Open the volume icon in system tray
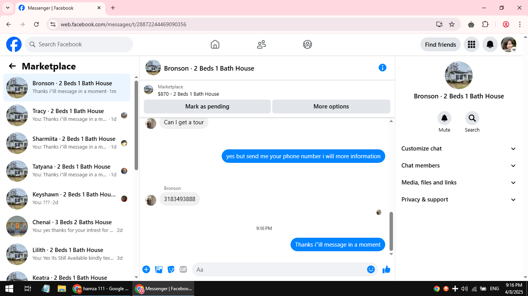Image resolution: width=528 pixels, height=296 pixels. pos(465,289)
